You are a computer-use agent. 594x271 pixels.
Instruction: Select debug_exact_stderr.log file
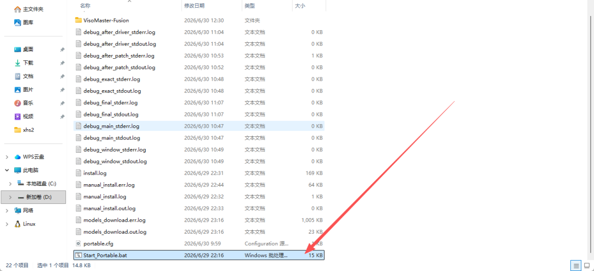coord(199,79)
